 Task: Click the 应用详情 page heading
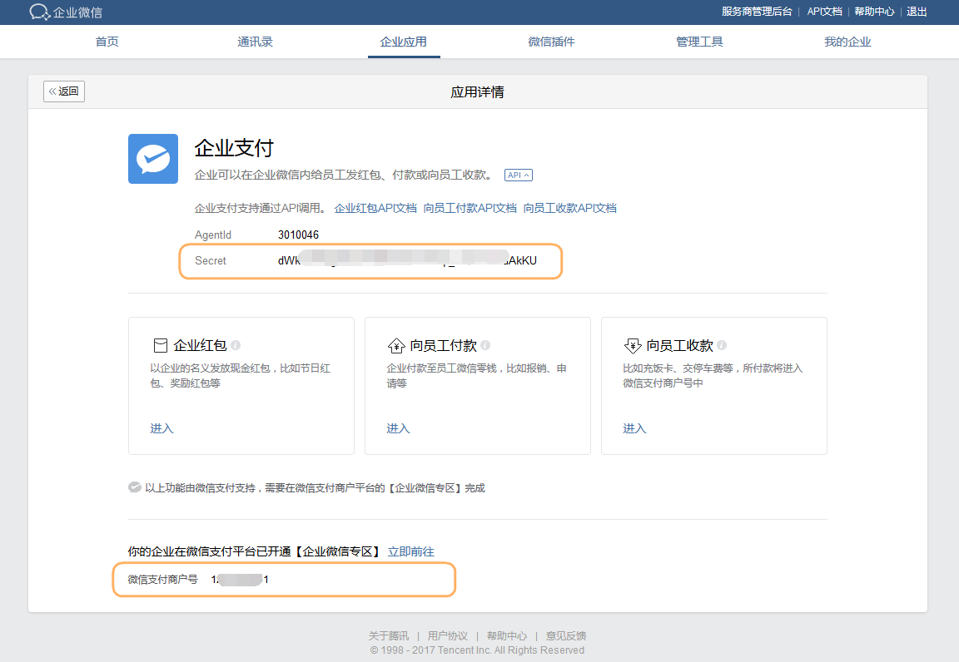(478, 91)
